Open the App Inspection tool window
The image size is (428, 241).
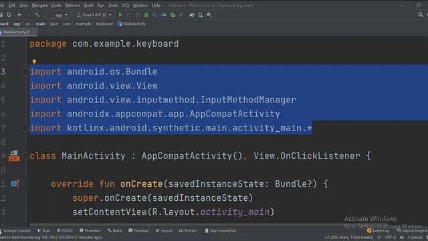click(221, 230)
